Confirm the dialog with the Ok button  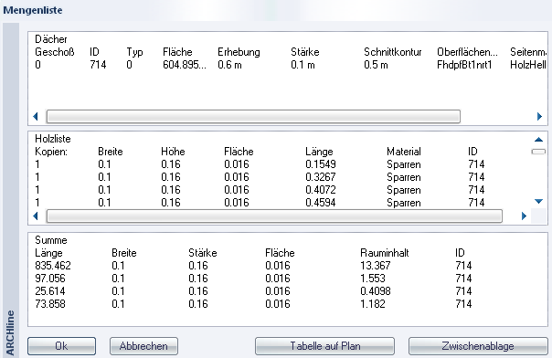(61, 346)
